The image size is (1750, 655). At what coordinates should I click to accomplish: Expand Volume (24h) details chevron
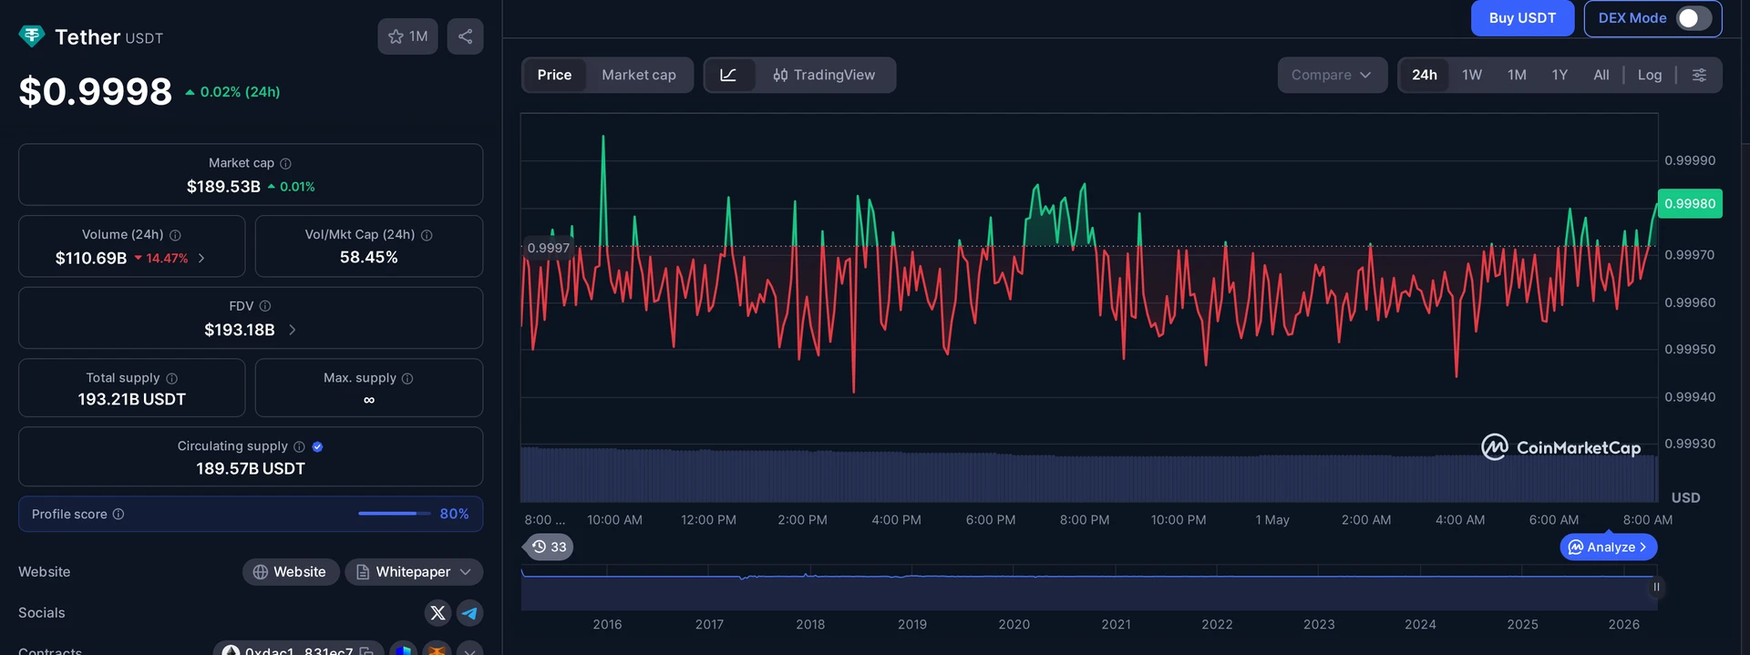(x=201, y=259)
